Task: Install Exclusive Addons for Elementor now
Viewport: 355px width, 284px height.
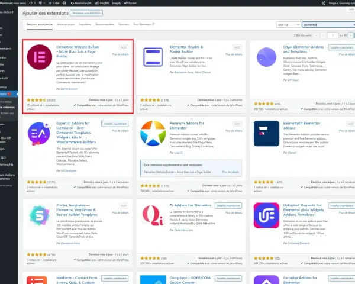Action: [x=341, y=278]
